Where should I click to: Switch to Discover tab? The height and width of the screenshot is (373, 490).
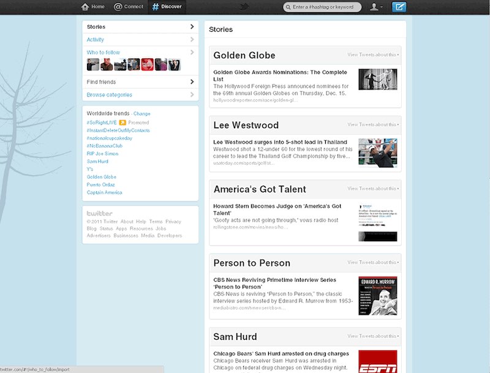pyautogui.click(x=167, y=7)
